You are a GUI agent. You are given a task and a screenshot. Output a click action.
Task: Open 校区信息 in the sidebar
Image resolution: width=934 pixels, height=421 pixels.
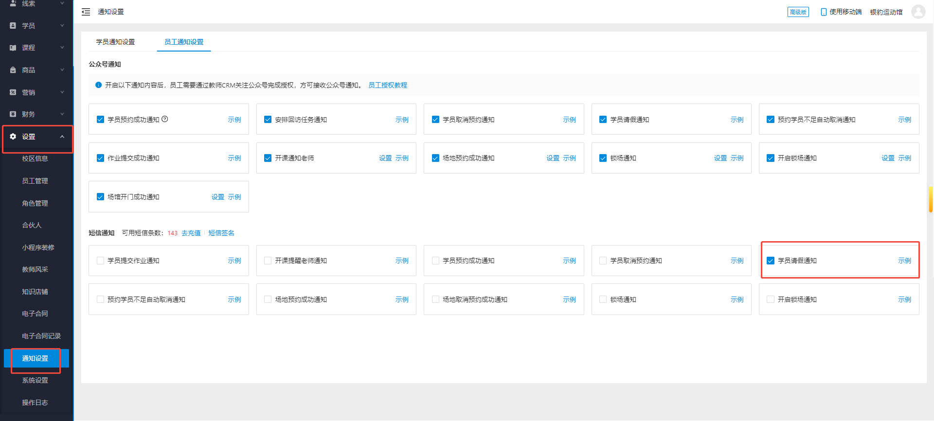(x=35, y=158)
